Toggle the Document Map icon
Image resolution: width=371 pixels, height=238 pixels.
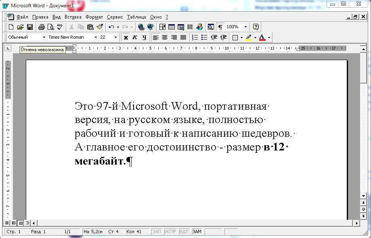211,27
